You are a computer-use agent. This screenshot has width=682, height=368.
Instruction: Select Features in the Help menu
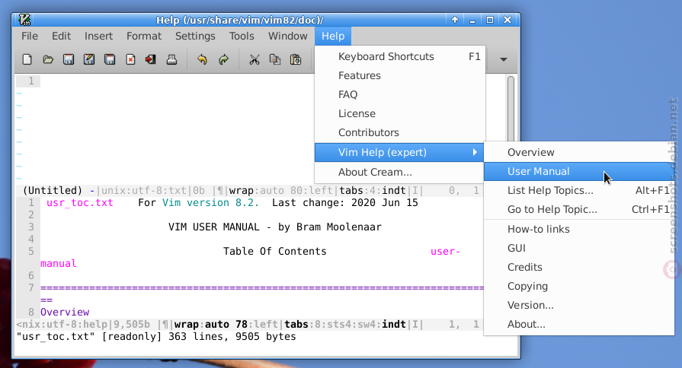click(399, 75)
